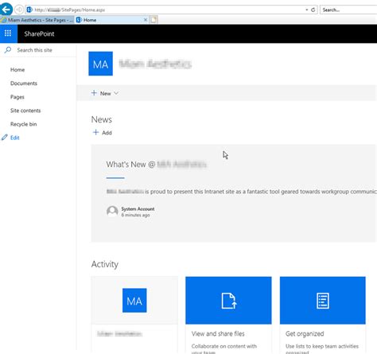This screenshot has width=377, height=354.
Task: Click the MA site logo tile
Action: point(100,64)
